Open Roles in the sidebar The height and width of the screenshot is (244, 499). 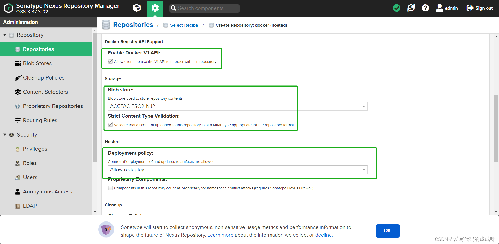[46, 163]
